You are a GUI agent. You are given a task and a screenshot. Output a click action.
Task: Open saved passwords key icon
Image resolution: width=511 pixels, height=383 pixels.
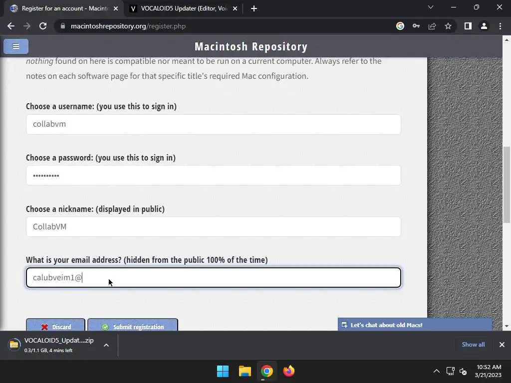[416, 26]
